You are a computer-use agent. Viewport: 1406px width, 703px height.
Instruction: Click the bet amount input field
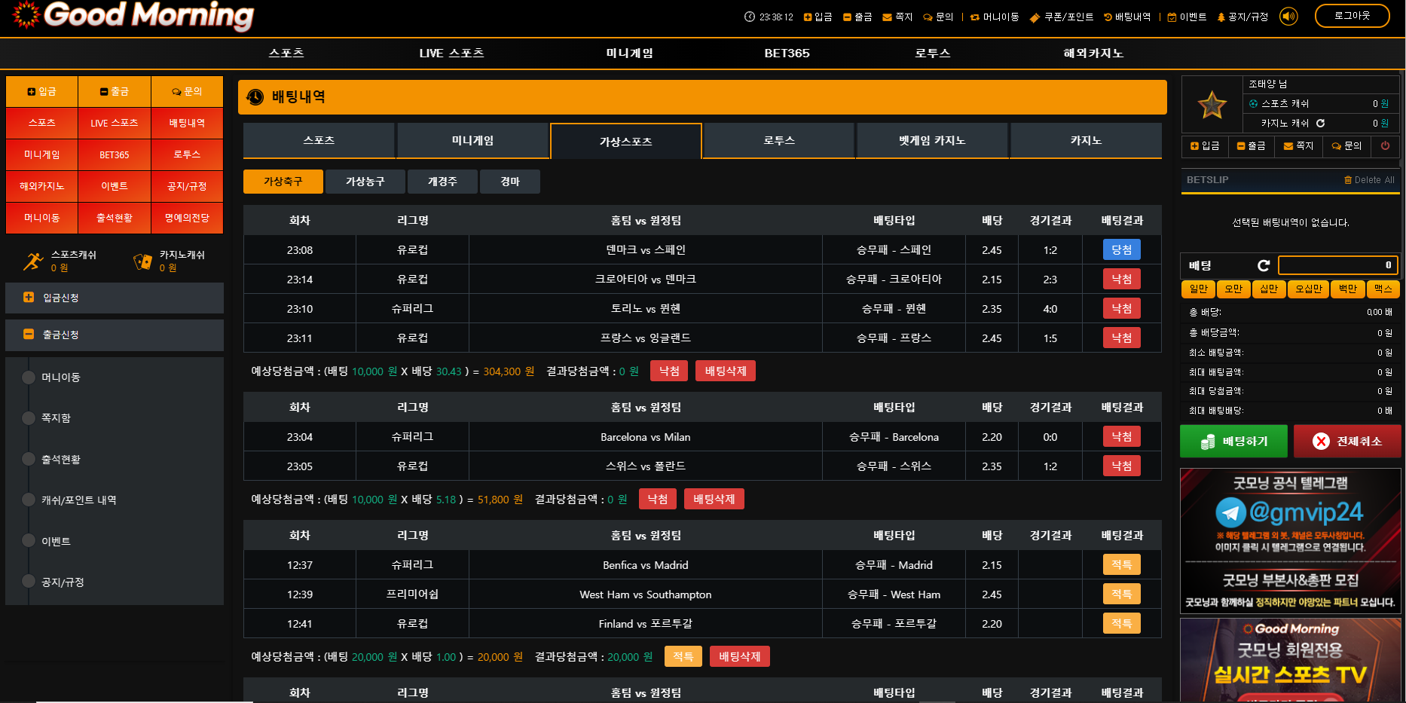click(1337, 265)
